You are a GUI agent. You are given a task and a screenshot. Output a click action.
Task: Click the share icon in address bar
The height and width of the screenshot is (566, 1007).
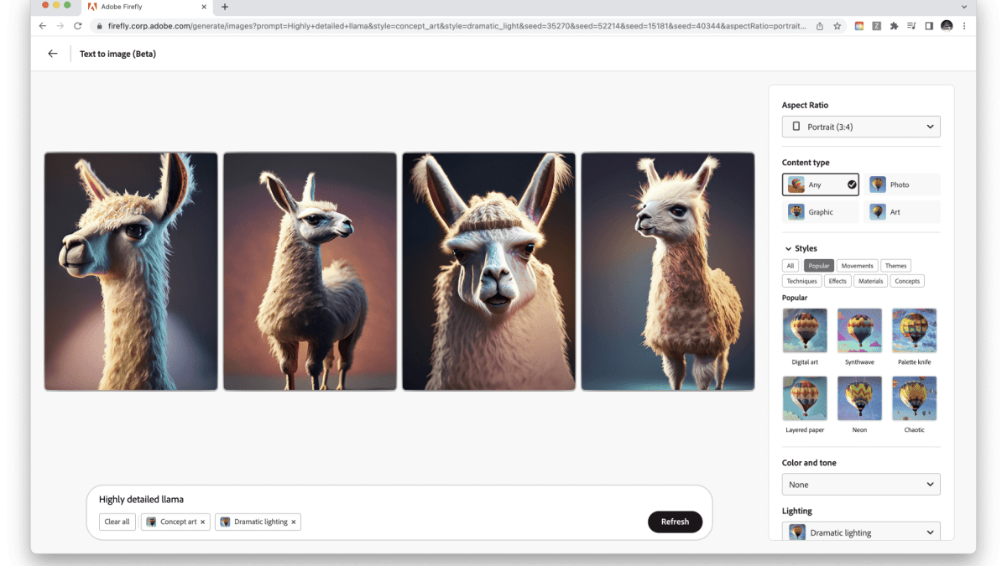pos(820,26)
